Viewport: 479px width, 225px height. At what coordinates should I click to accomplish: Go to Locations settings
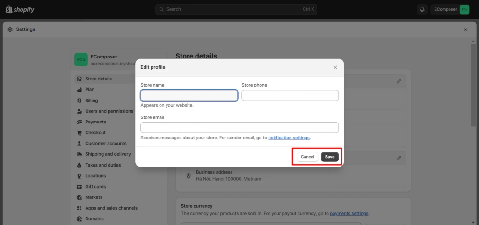tap(95, 176)
